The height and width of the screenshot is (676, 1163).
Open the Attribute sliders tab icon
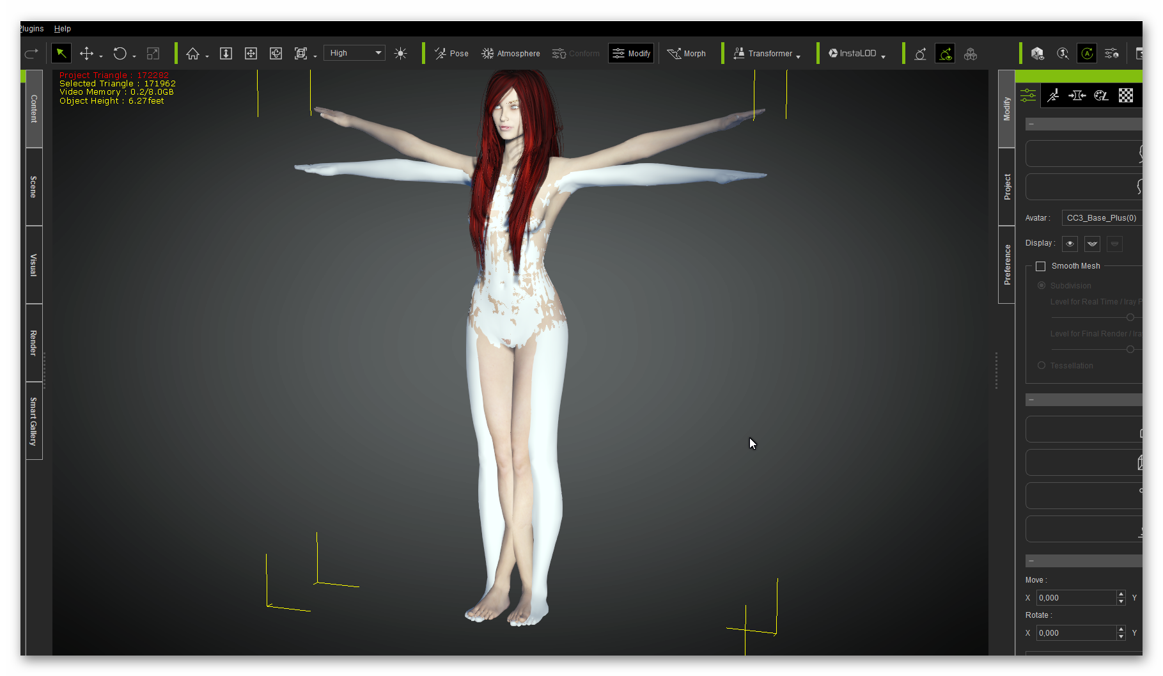point(1028,95)
